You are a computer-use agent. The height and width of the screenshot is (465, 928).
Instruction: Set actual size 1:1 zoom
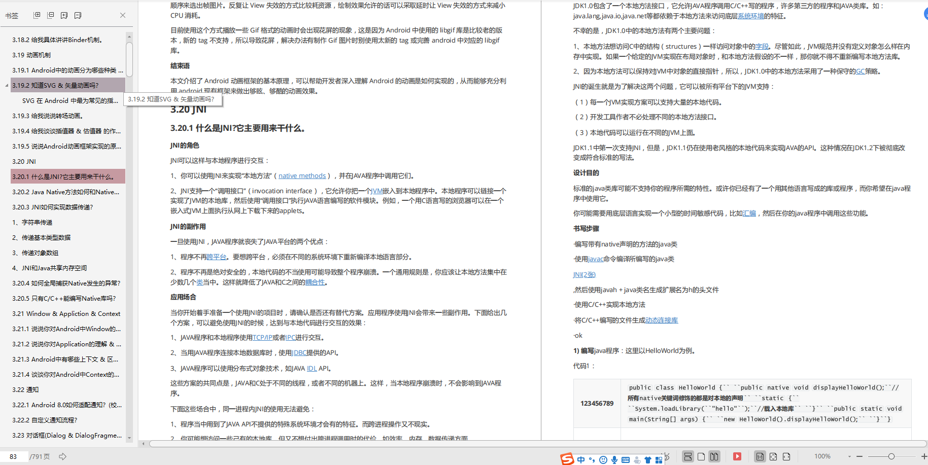point(760,456)
